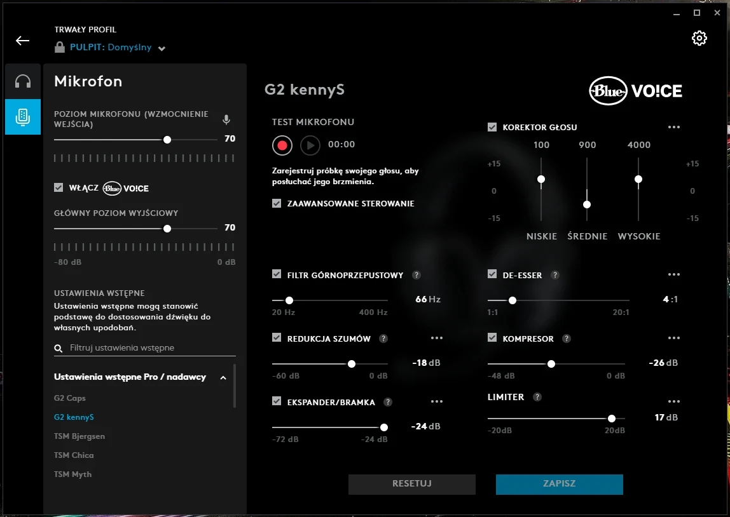Open Korektor Głosu three-dot menu
The width and height of the screenshot is (730, 517).
pyautogui.click(x=674, y=127)
